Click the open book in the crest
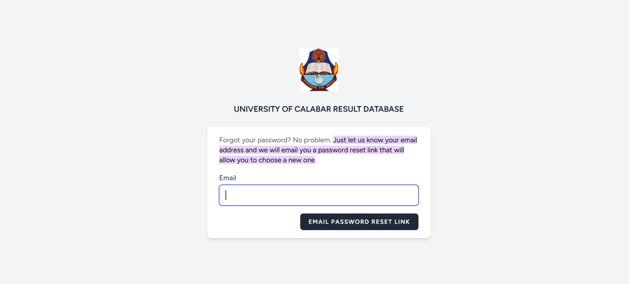This screenshot has width=629, height=284. click(x=319, y=67)
